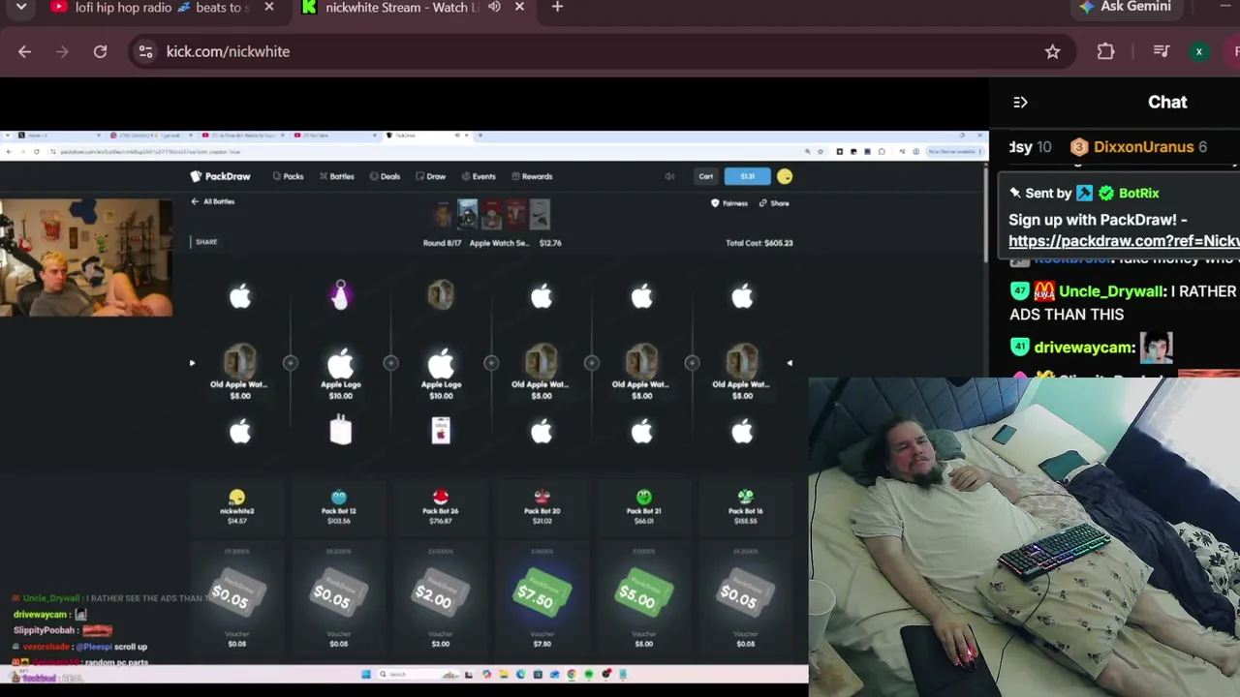Click Pack Bot 12's Apple Logo $10.00 item
This screenshot has width=1240, height=697.
point(340,373)
